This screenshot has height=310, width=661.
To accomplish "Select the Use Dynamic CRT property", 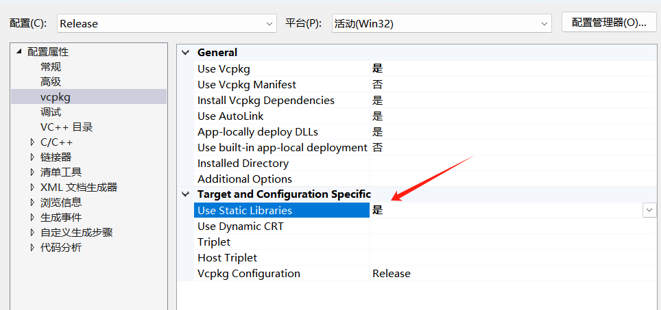I will tap(241, 227).
